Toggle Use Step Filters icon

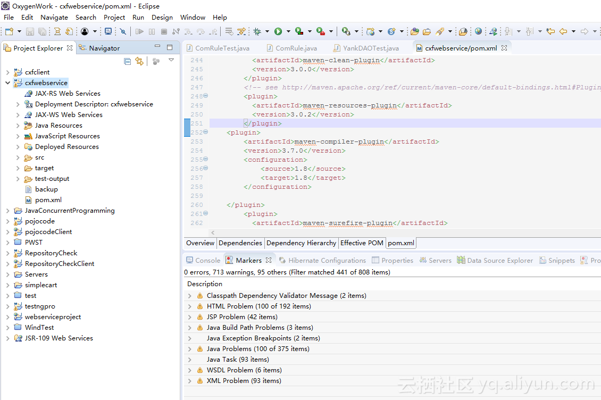(x=241, y=31)
